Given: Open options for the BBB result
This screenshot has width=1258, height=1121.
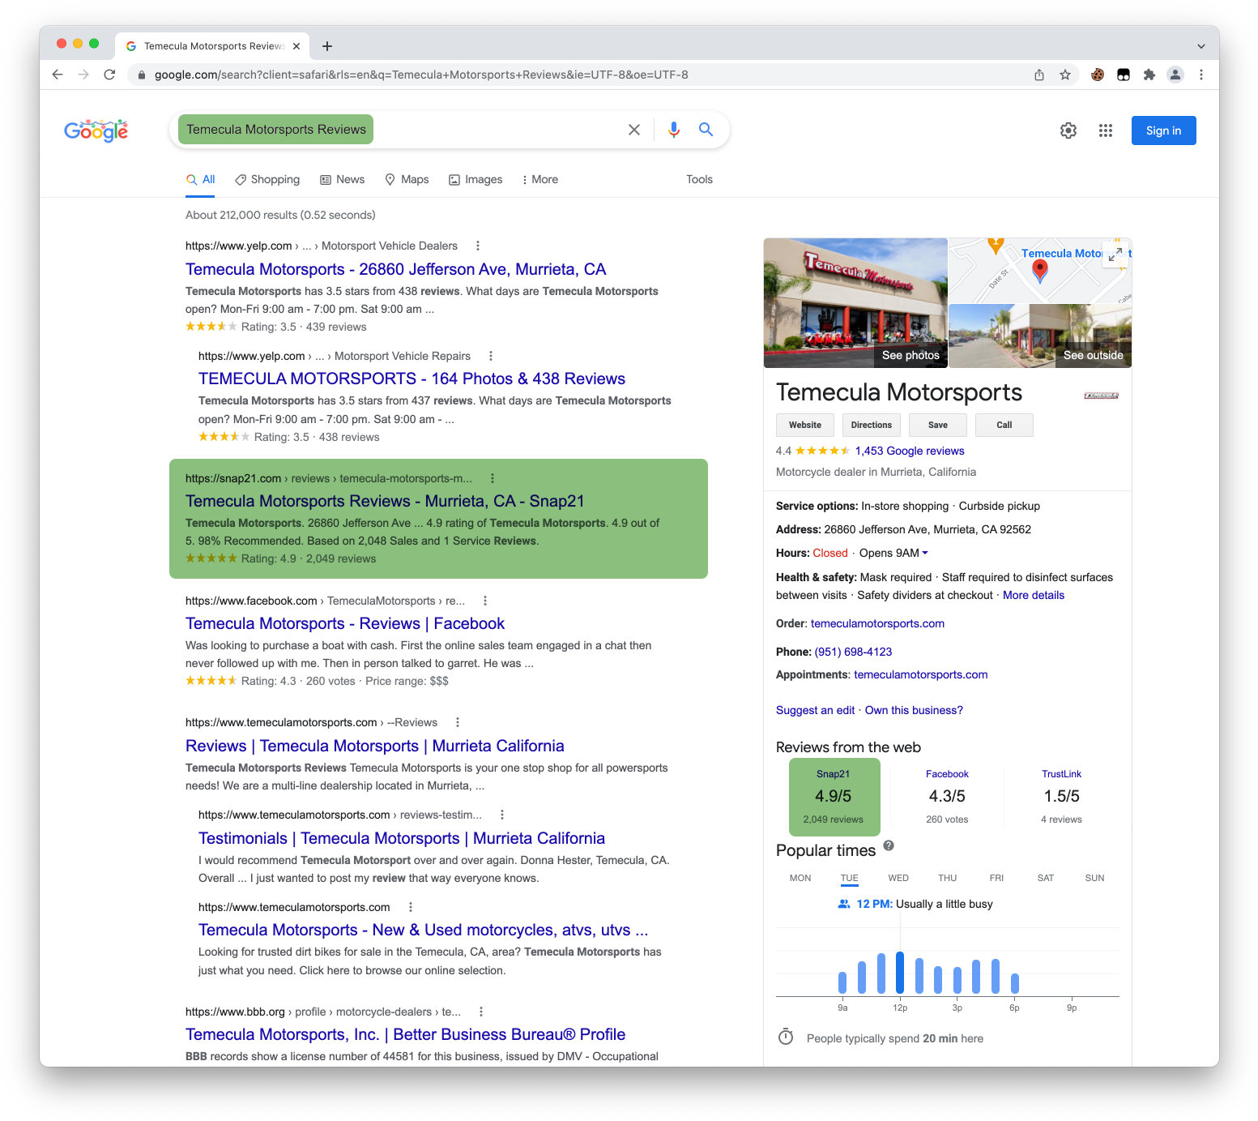Looking at the screenshot, I should [481, 1012].
